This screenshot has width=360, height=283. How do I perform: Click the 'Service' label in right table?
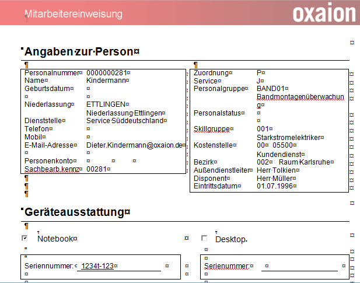point(205,81)
